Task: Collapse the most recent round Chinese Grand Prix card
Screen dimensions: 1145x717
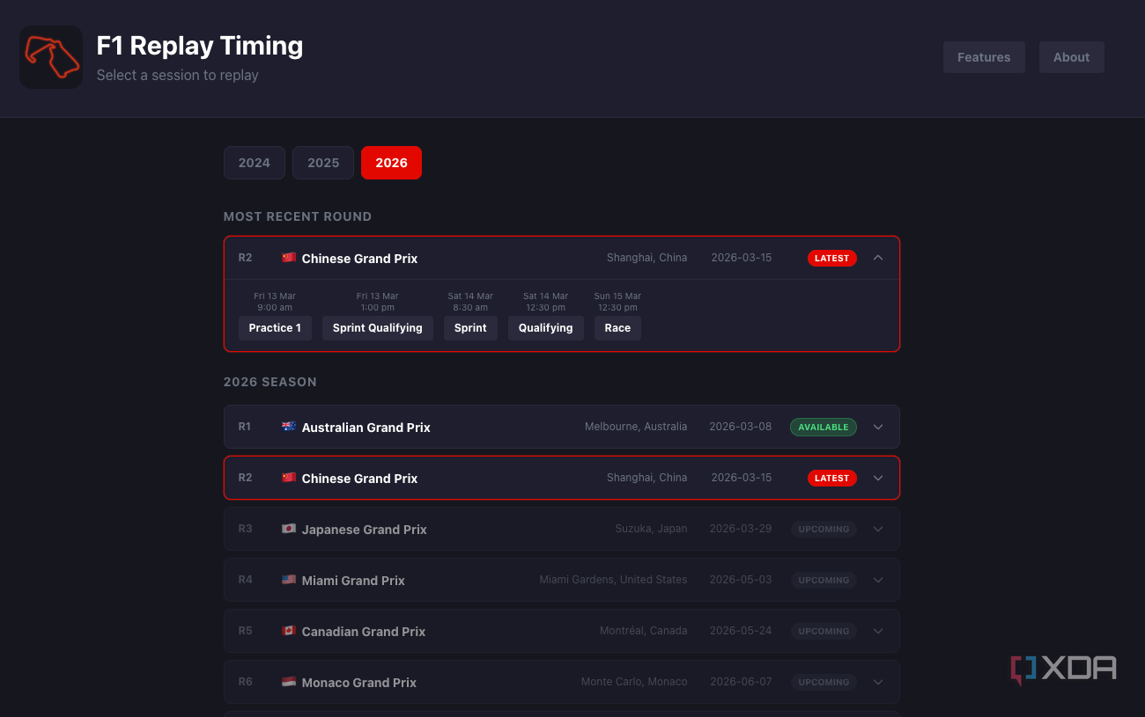Action: pos(878,258)
